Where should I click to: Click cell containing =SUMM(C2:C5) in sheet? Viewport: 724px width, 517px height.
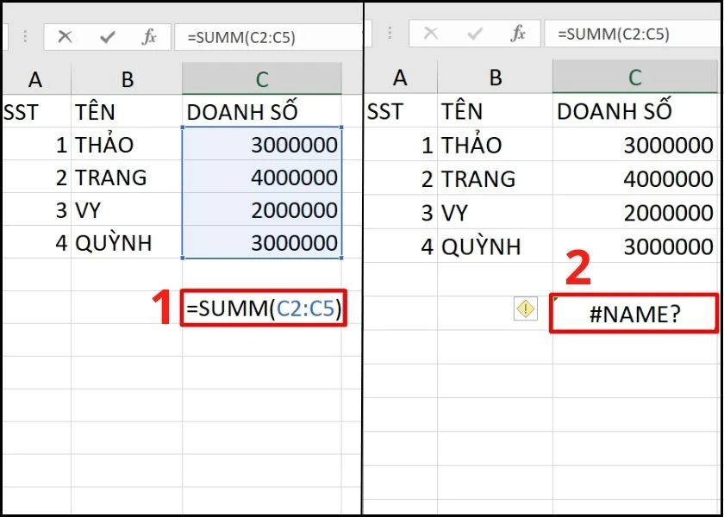(263, 308)
